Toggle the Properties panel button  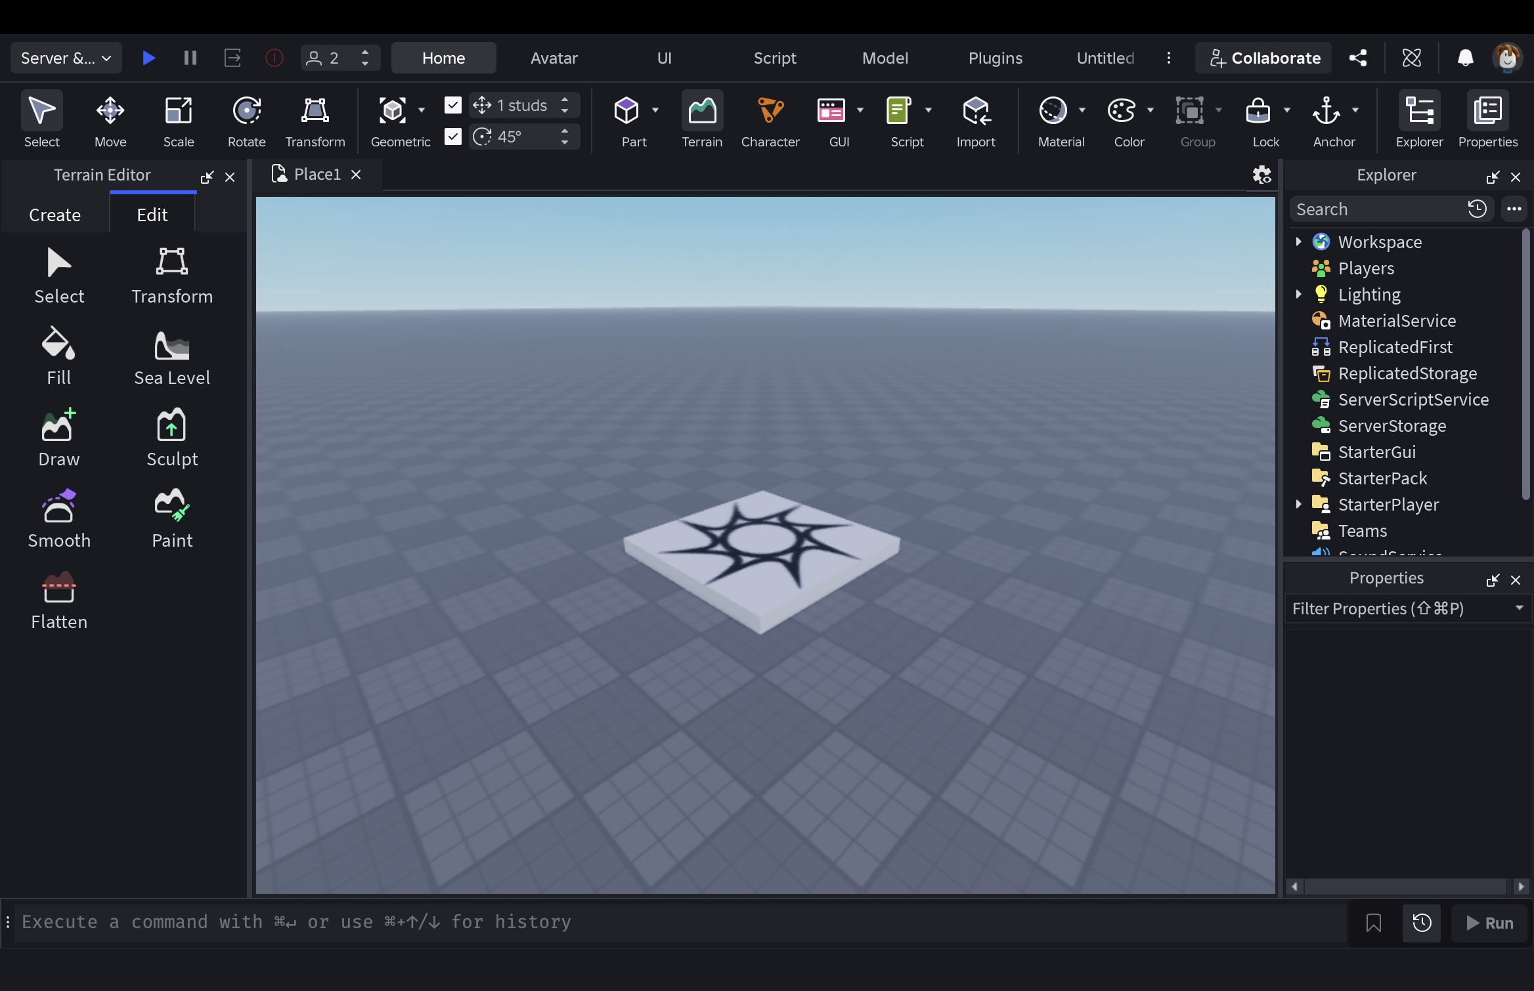(1488, 121)
